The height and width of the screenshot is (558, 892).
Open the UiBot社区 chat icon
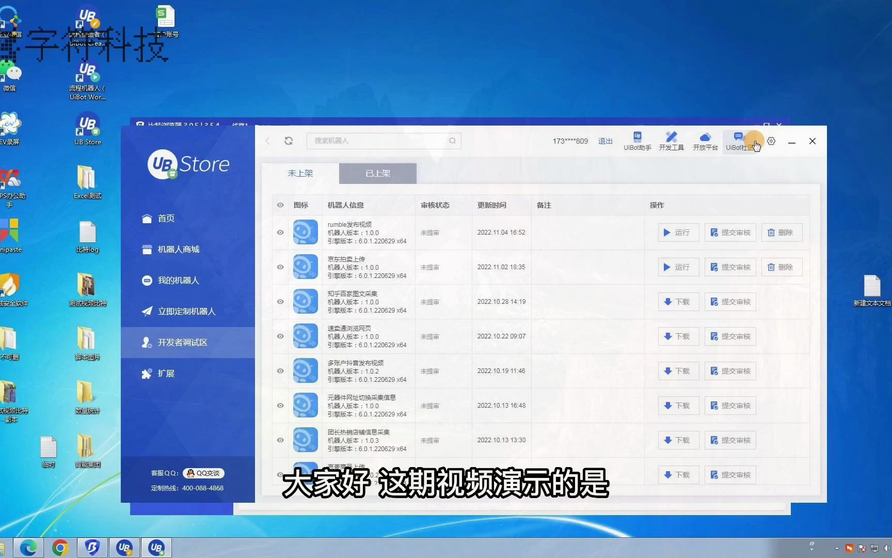tap(739, 141)
